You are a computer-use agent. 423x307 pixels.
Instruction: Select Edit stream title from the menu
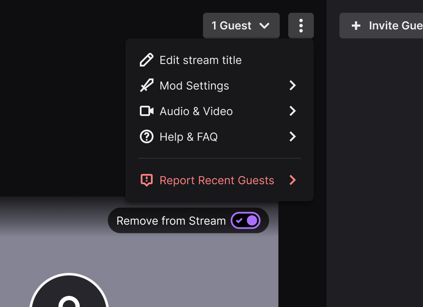pyautogui.click(x=200, y=60)
